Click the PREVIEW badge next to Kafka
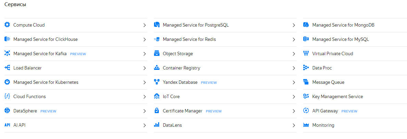This screenshot has height=139, width=407. click(x=78, y=54)
